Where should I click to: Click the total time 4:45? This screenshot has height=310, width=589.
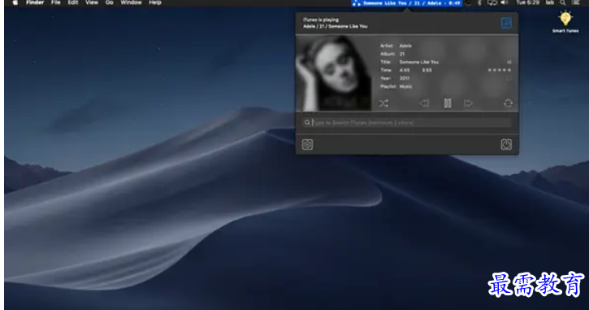pos(405,70)
